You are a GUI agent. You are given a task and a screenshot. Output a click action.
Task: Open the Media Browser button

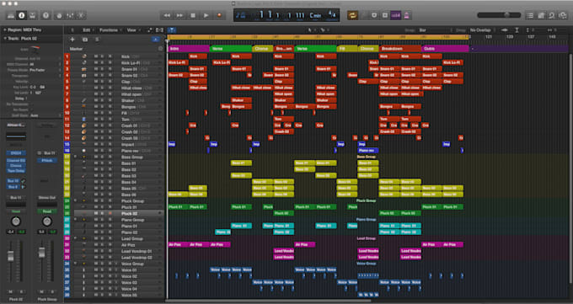[563, 15]
